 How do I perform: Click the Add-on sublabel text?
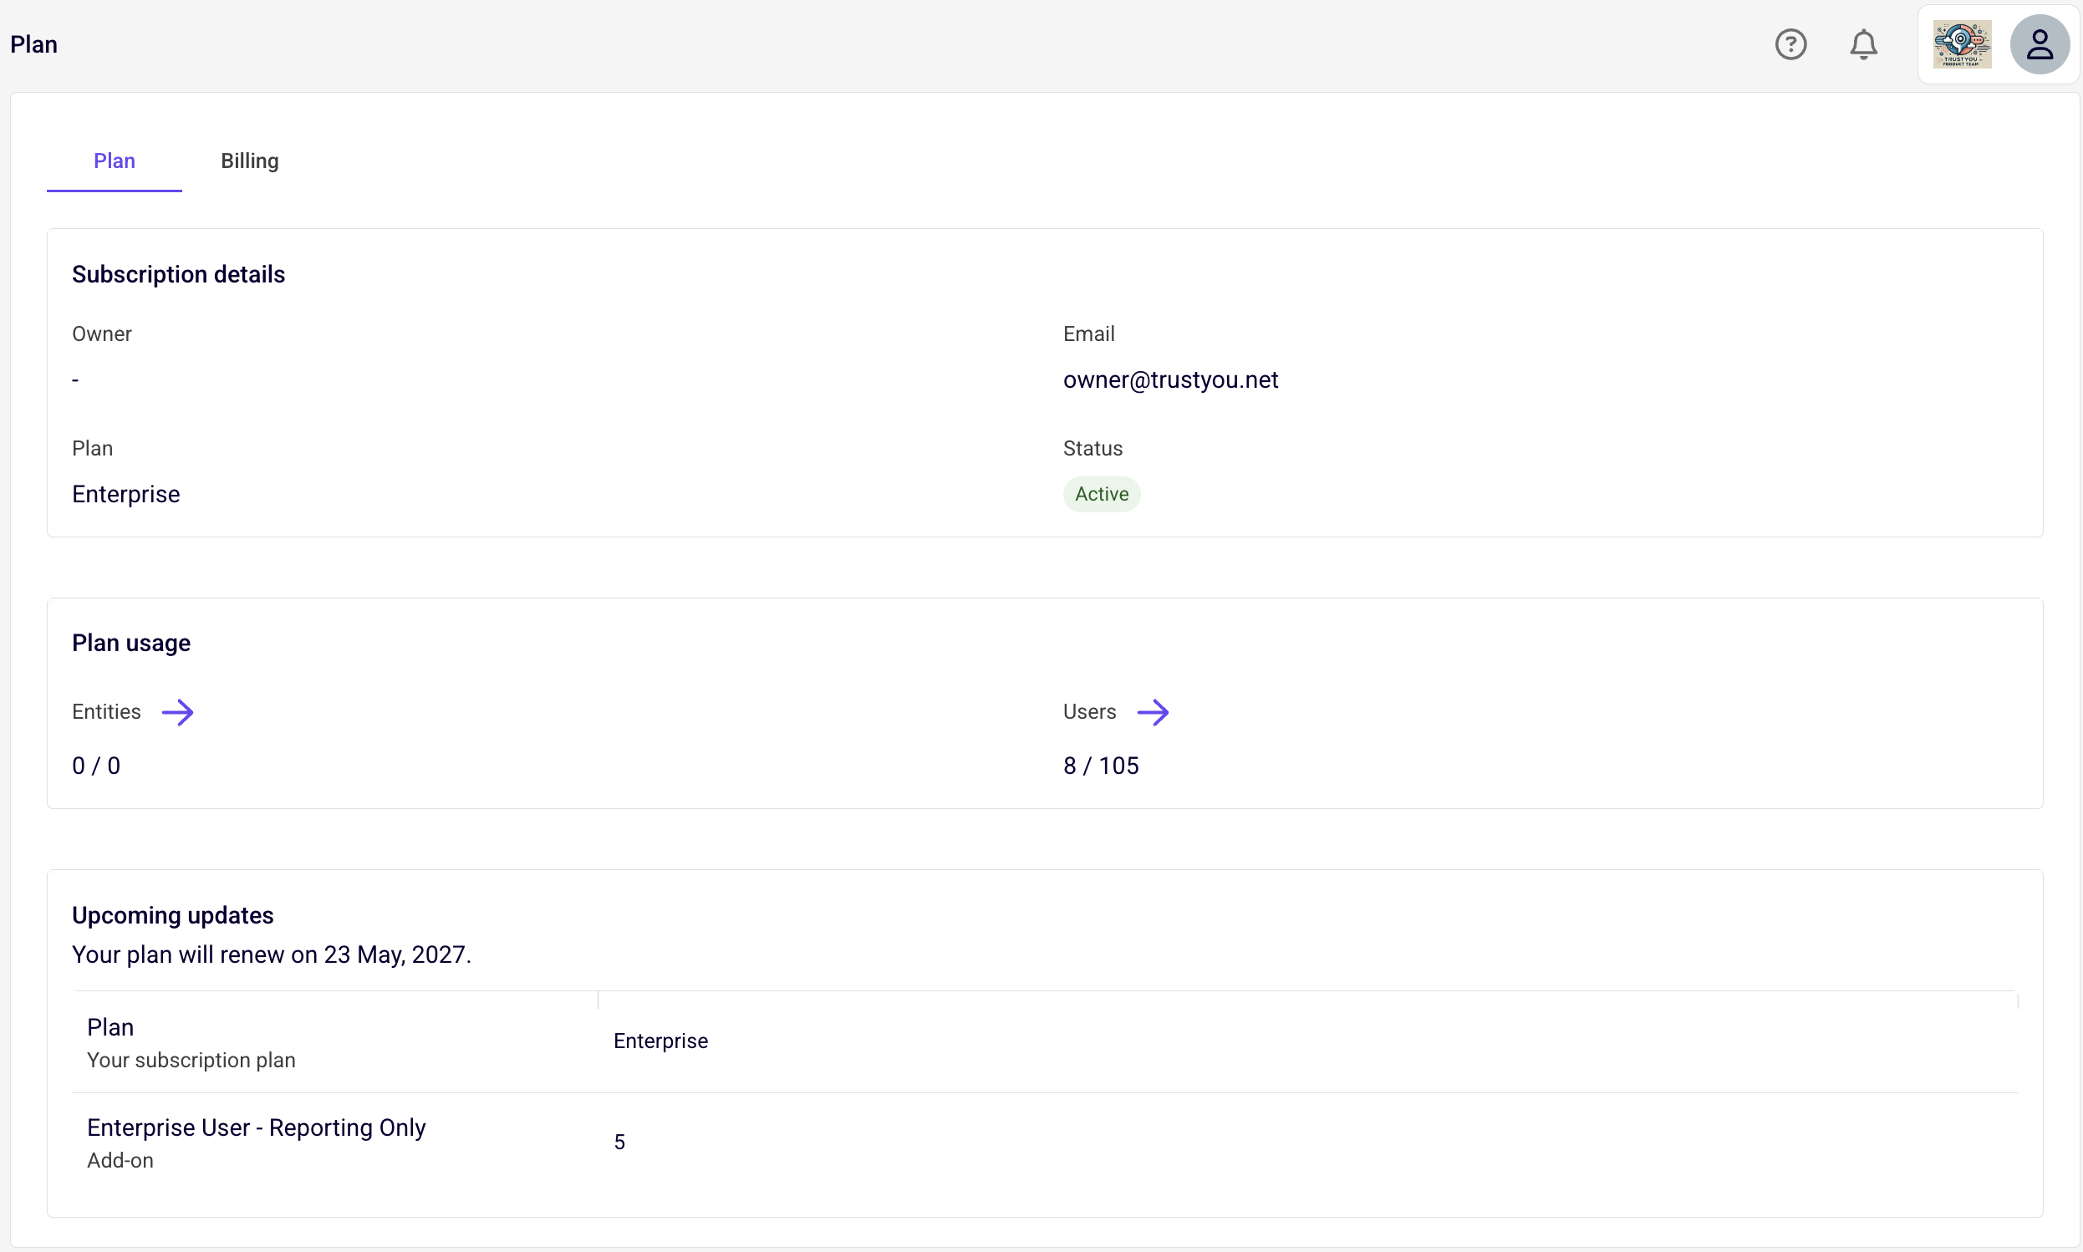pyautogui.click(x=120, y=1160)
